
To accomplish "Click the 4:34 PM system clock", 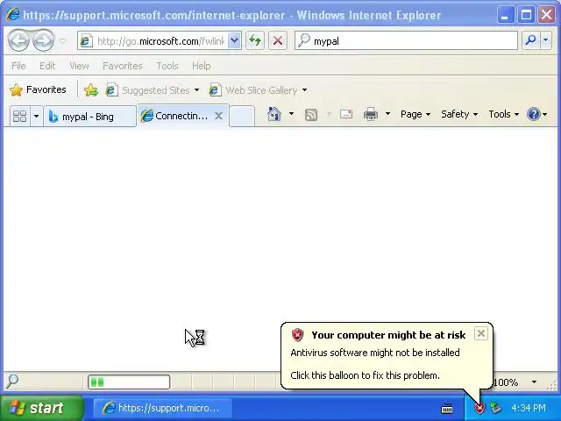I will (x=529, y=408).
